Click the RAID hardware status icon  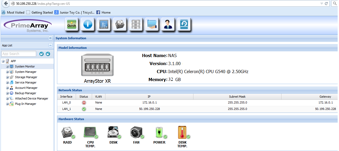(x=68, y=133)
